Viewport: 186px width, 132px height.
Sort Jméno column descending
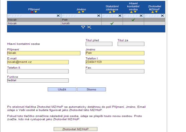[x=83, y=12]
